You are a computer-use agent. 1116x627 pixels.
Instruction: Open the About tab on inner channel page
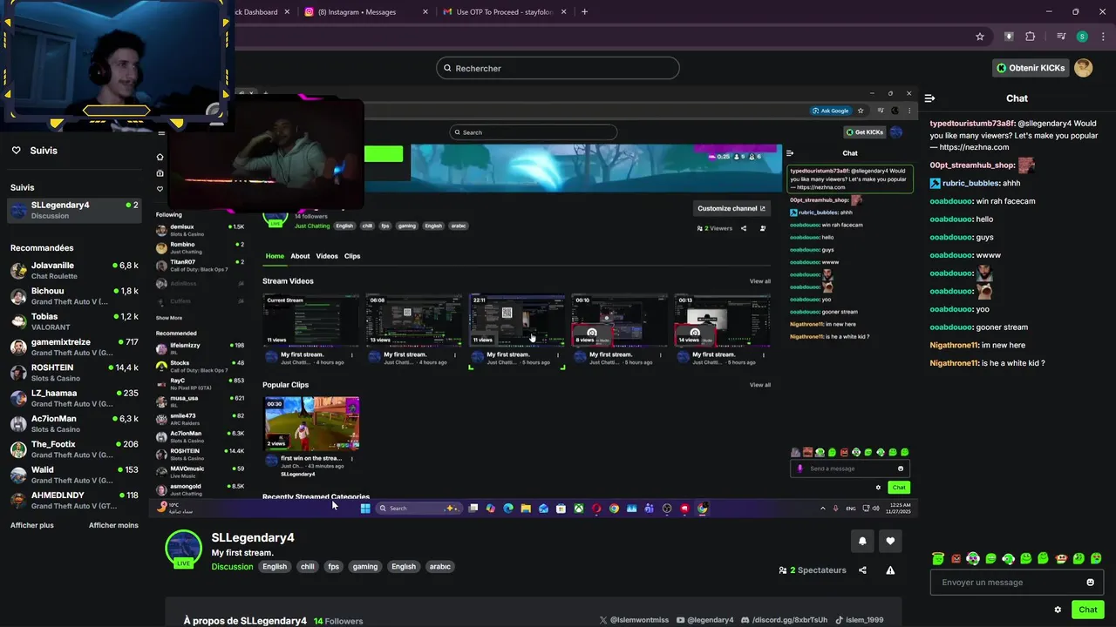click(x=300, y=256)
